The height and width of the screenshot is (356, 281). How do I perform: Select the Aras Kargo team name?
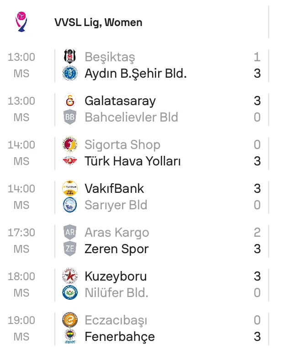coord(117,233)
